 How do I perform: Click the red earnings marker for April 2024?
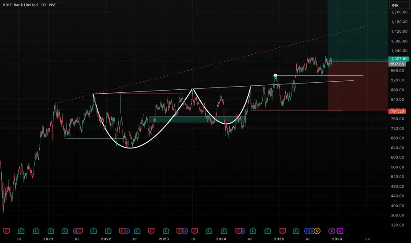pyautogui.click(x=239, y=231)
